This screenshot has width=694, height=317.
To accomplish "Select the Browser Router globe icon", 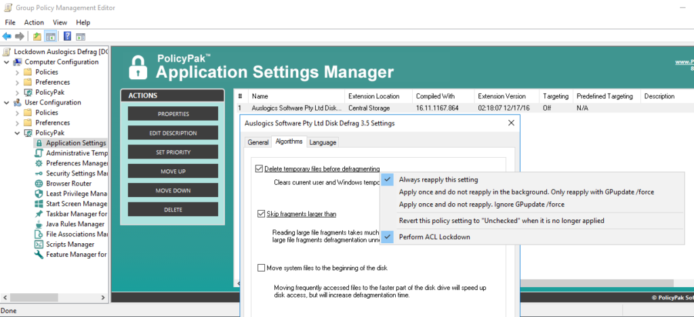I will (x=39, y=184).
